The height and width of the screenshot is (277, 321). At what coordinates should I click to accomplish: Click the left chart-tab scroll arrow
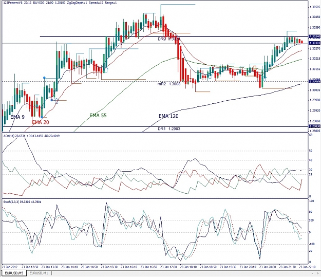coord(313,273)
